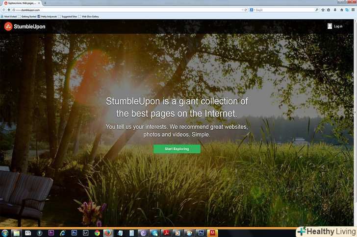This screenshot has height=237, width=357.
Task: Click the Skype extension icon in the toolbar
Action: (347, 10)
